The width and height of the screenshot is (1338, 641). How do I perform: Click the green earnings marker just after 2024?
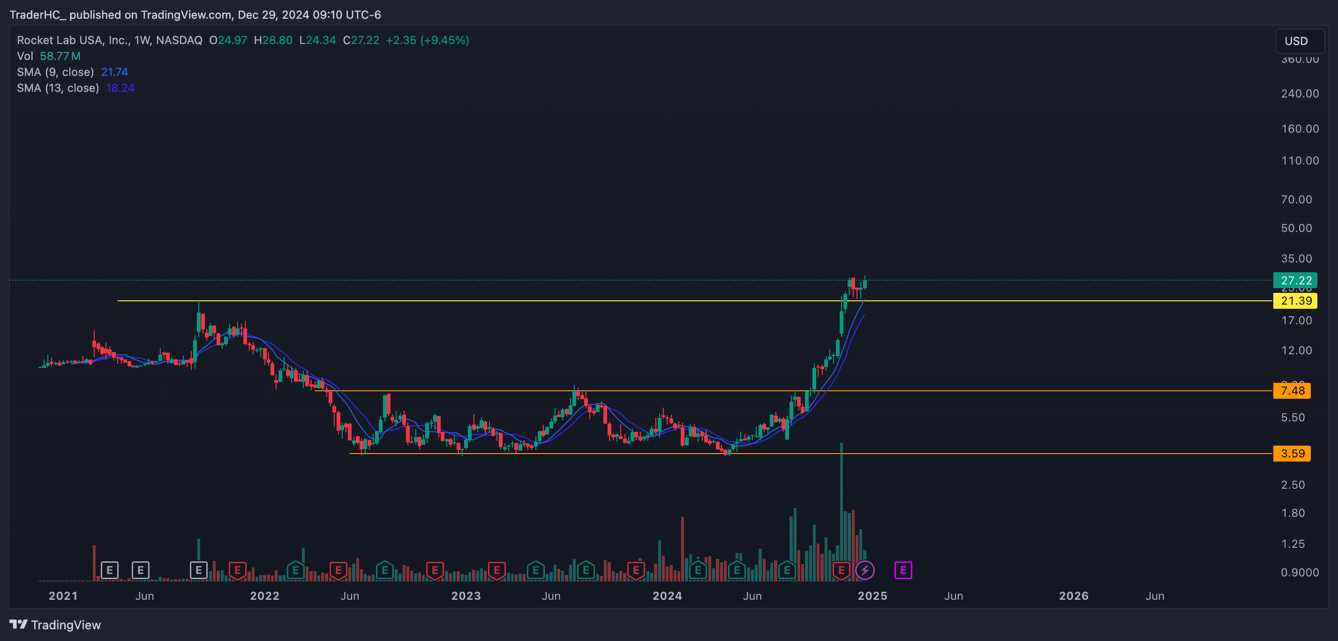coord(698,570)
